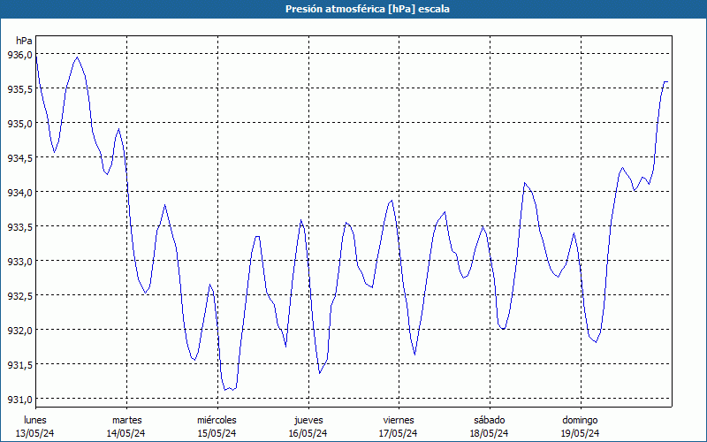Click the 'hPa' unit label

[24, 41]
